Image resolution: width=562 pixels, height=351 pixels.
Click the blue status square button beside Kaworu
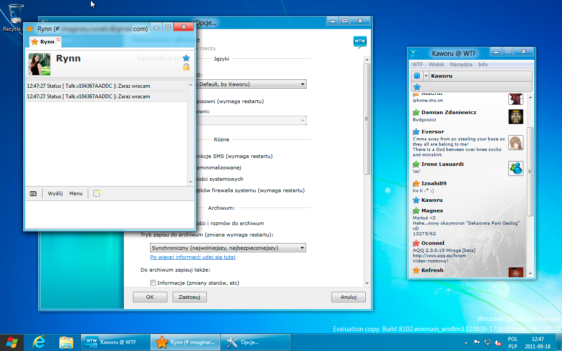pyautogui.click(x=417, y=76)
